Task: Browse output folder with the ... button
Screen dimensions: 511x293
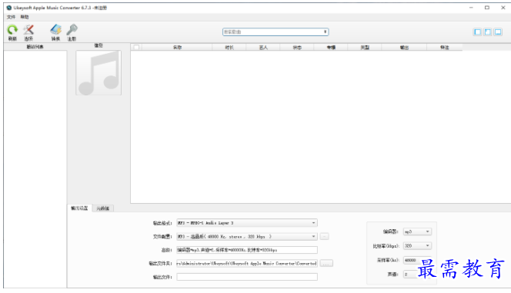Action: point(326,263)
